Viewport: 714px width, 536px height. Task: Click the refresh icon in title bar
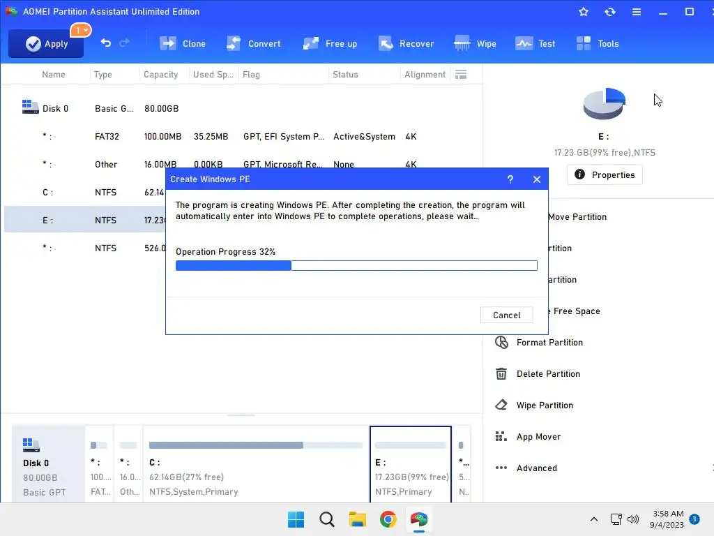tap(609, 12)
